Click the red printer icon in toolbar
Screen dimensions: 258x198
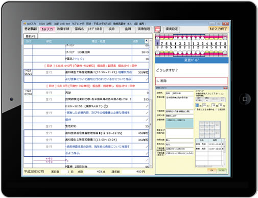158,30
